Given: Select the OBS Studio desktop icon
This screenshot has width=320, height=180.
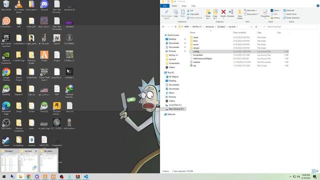Looking at the screenshot, I should point(6,124).
